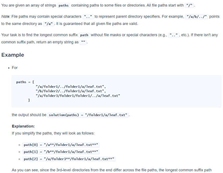Click the "/a" inline code snippet
223x173 pixels.
[49, 24]
